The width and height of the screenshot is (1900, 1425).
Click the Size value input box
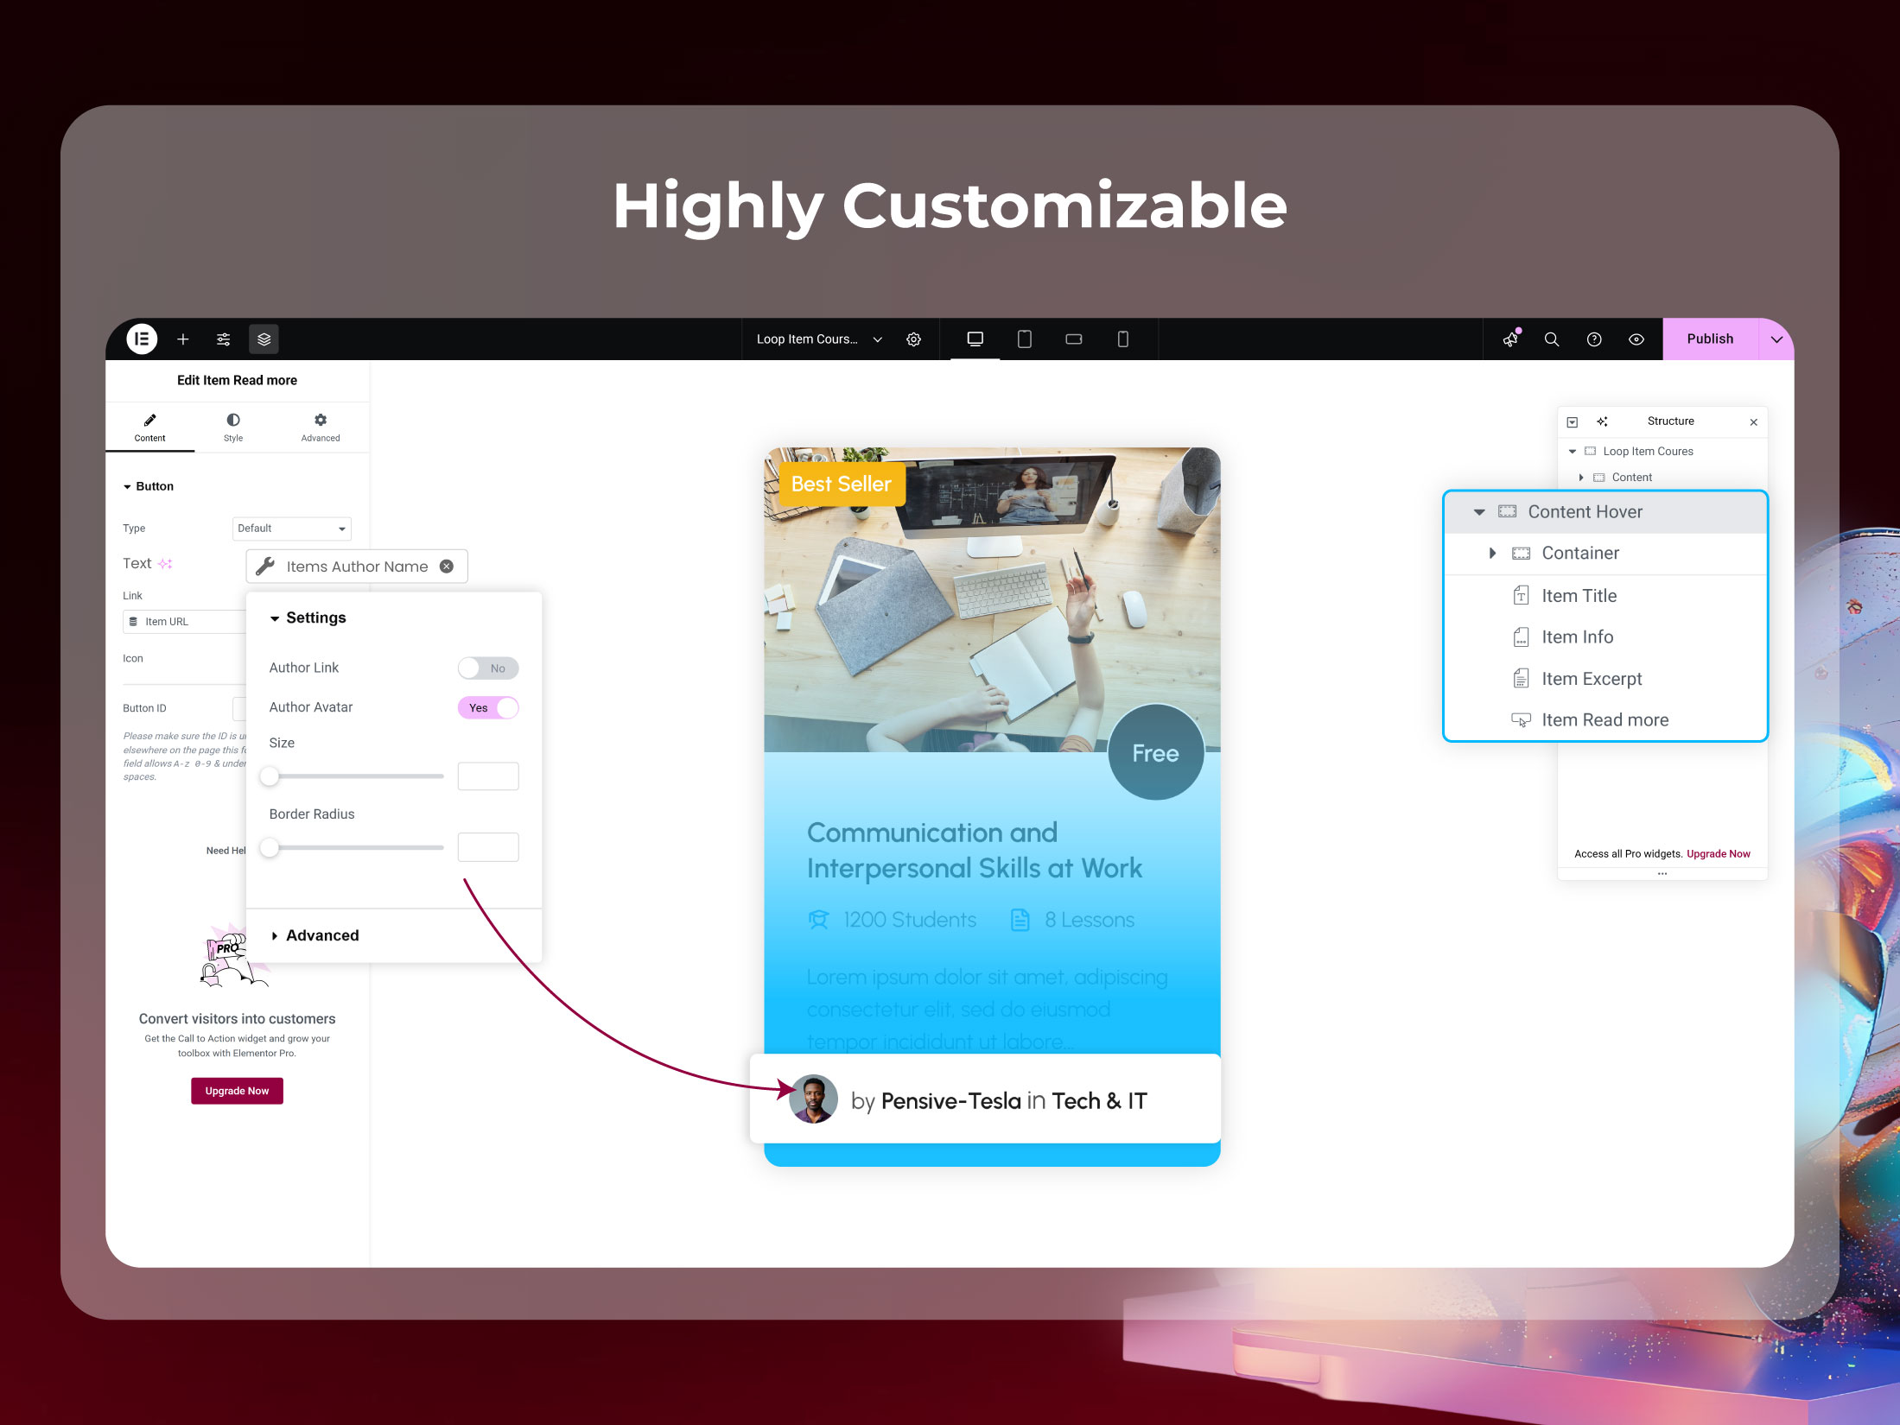pyautogui.click(x=488, y=776)
